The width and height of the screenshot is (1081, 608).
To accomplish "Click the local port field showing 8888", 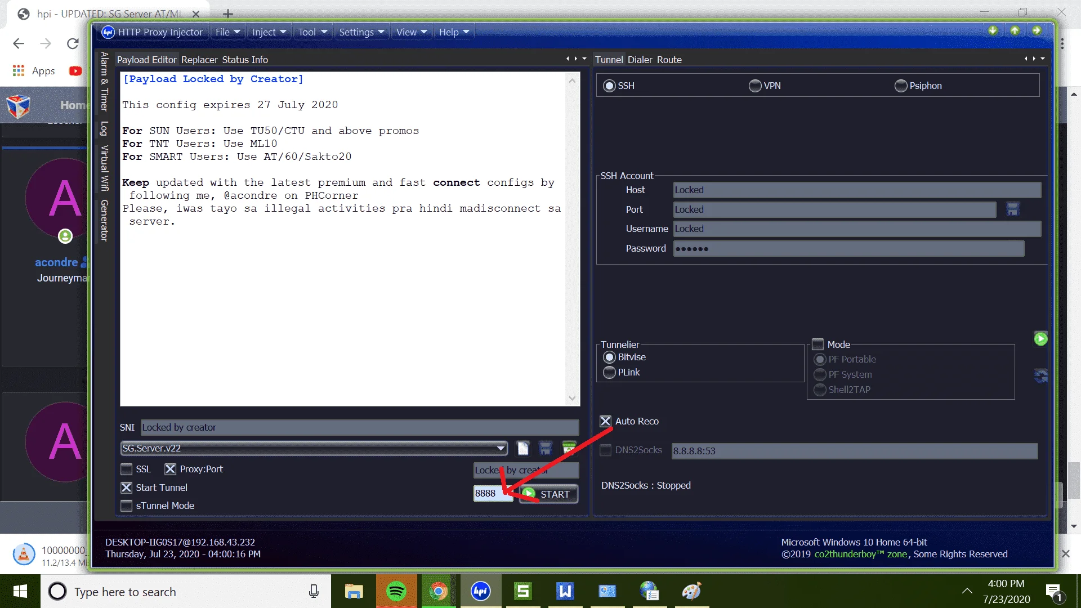I will [493, 494].
